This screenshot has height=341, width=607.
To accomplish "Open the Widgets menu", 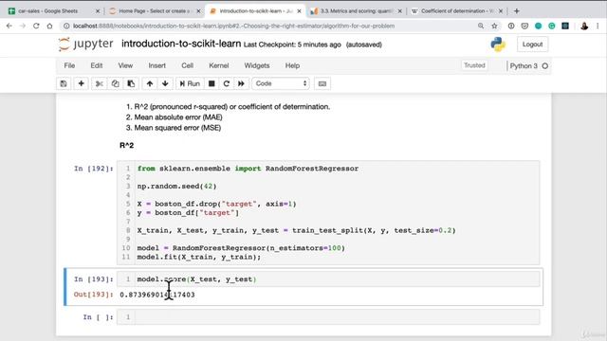I will coord(257,65).
